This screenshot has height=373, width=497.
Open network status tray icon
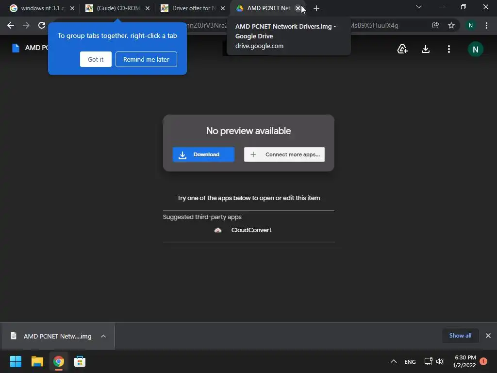tap(428, 361)
